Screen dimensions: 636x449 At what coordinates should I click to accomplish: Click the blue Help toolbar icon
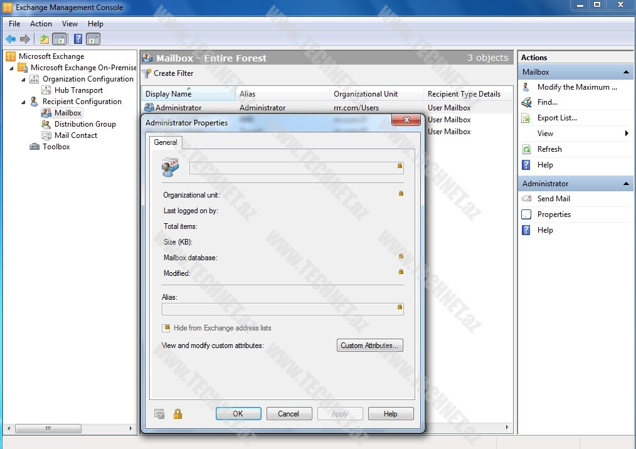click(78, 39)
